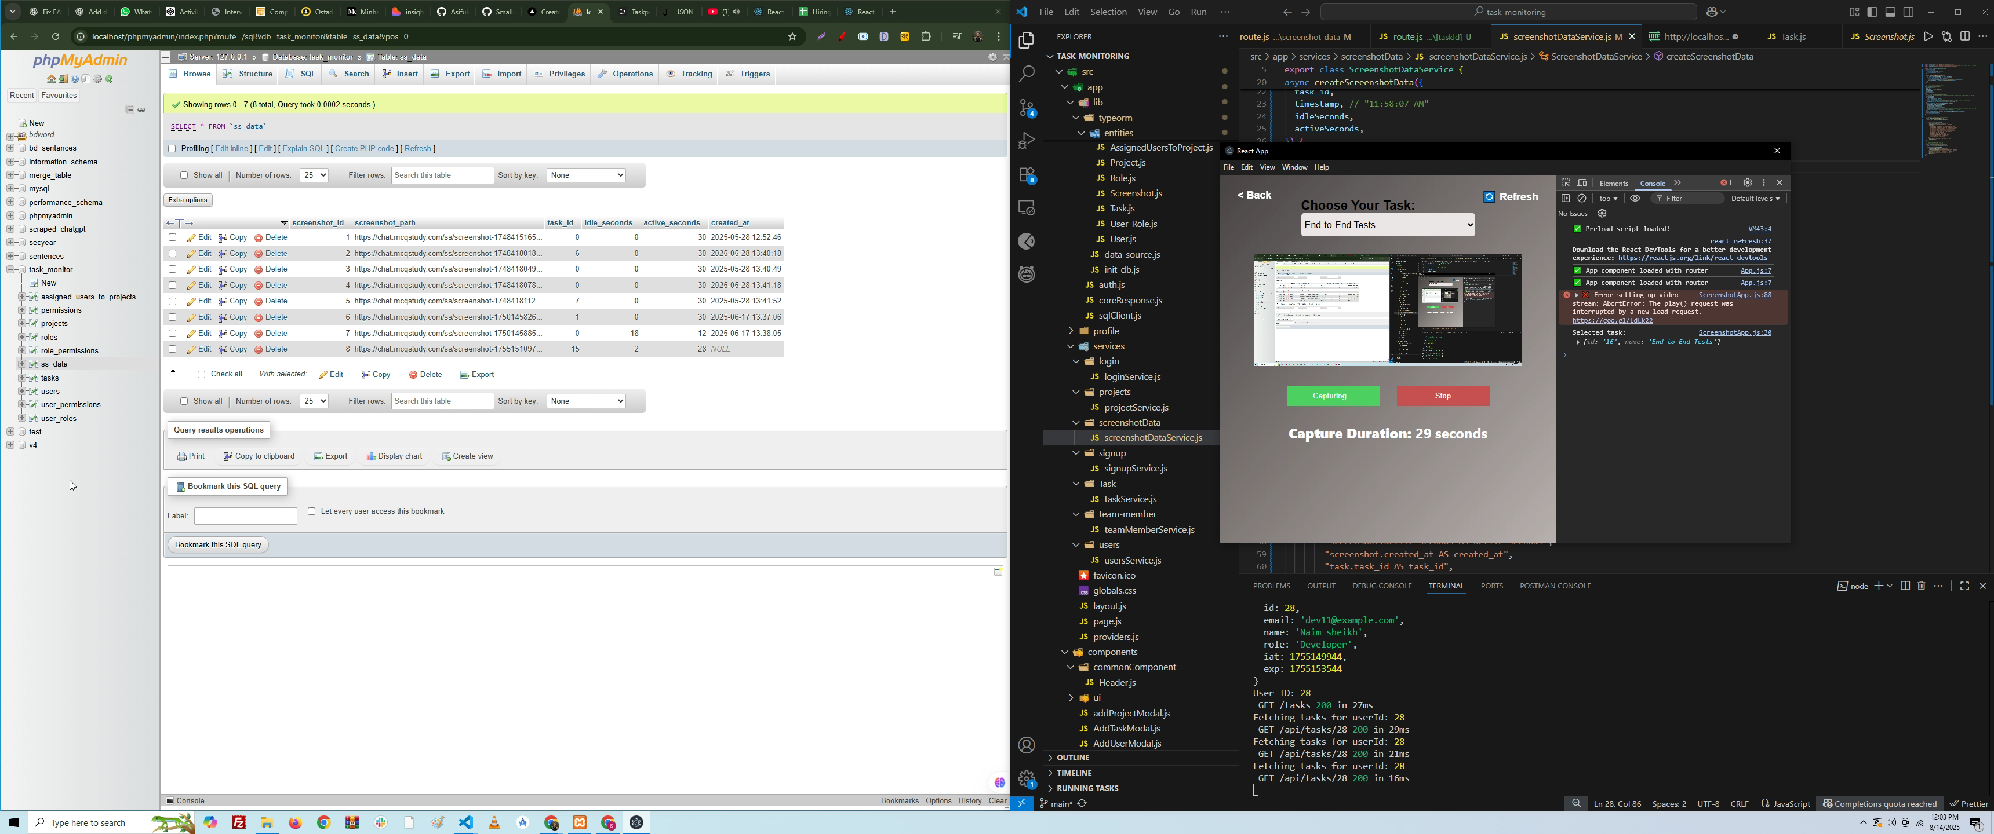Image resolution: width=1994 pixels, height=834 pixels.
Task: Open the top "Number of rows" dropdown
Action: coord(314,175)
